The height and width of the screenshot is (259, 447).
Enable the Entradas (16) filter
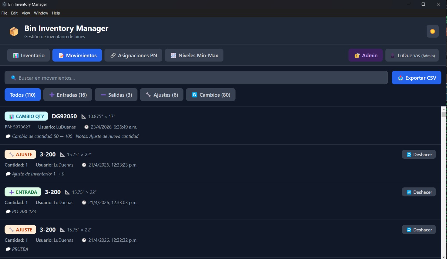pyautogui.click(x=68, y=95)
